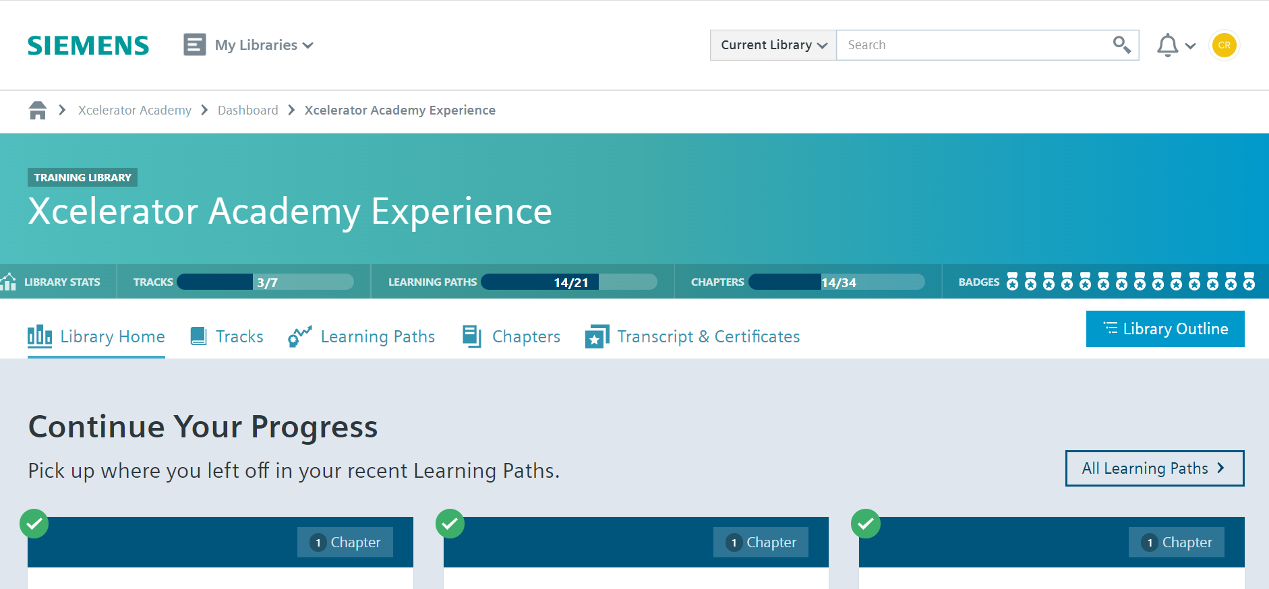The width and height of the screenshot is (1269, 589).
Task: Click the third card's completed checkmark
Action: tap(866, 524)
